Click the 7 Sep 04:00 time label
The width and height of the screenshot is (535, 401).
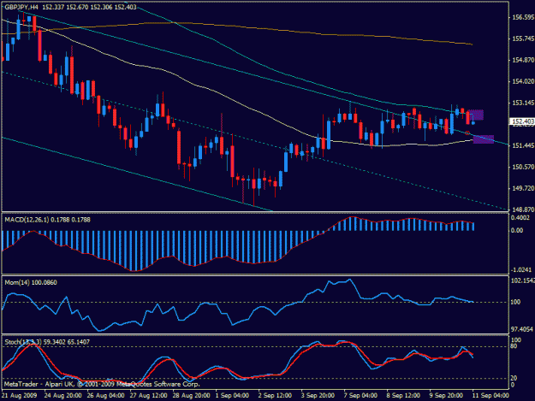tap(360, 396)
